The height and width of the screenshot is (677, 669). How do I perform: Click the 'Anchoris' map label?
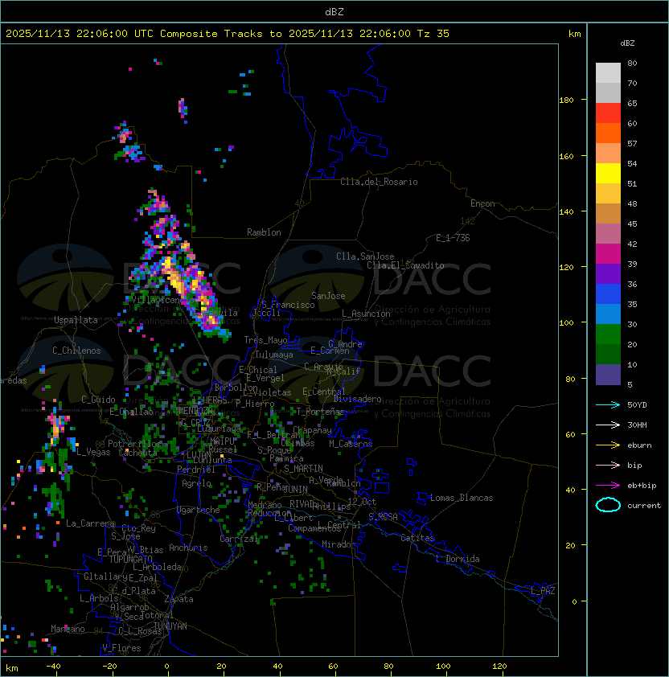pos(188,548)
